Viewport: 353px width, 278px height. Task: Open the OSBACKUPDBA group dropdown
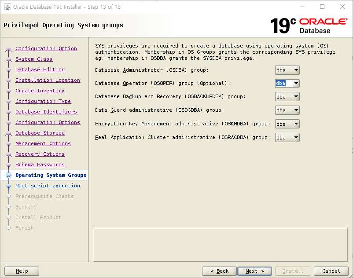pos(287,97)
